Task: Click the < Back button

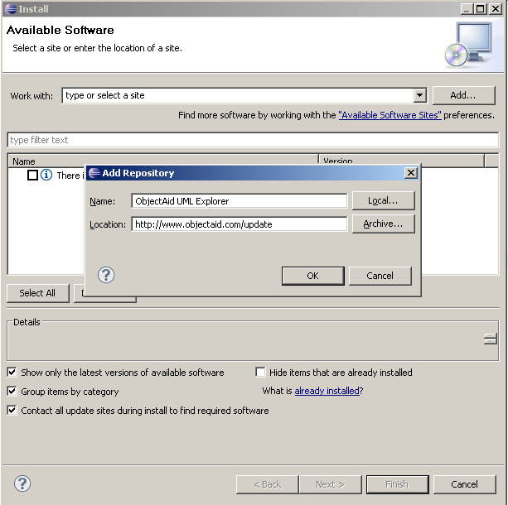Action: click(x=268, y=484)
